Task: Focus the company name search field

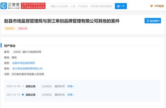Action: 82,6
